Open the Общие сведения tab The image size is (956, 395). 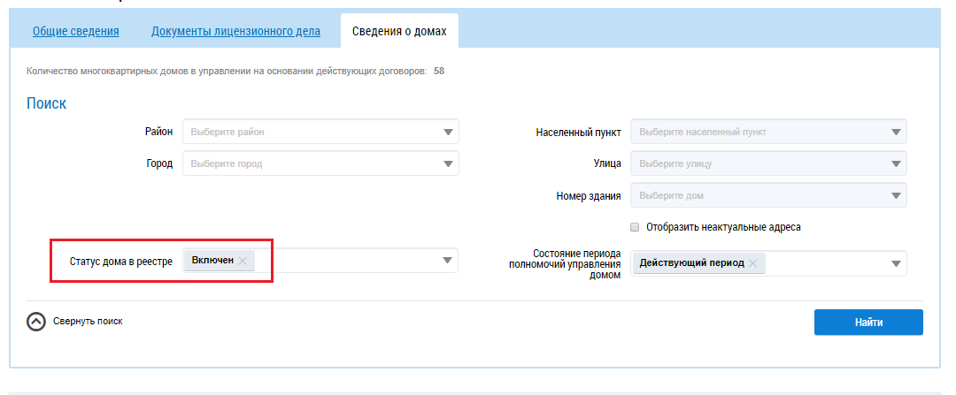coord(75,31)
